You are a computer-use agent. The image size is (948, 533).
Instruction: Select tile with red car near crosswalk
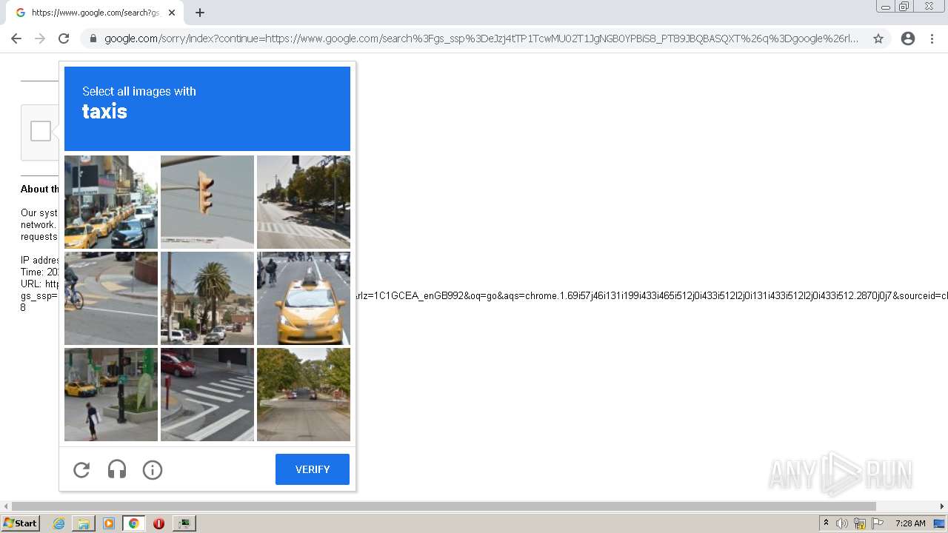point(207,395)
